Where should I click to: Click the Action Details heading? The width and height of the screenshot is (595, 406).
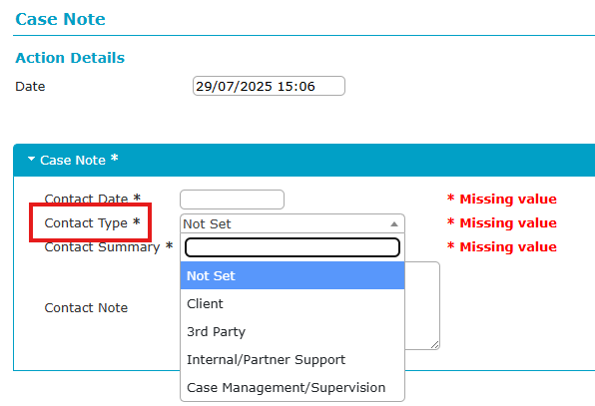[70, 58]
